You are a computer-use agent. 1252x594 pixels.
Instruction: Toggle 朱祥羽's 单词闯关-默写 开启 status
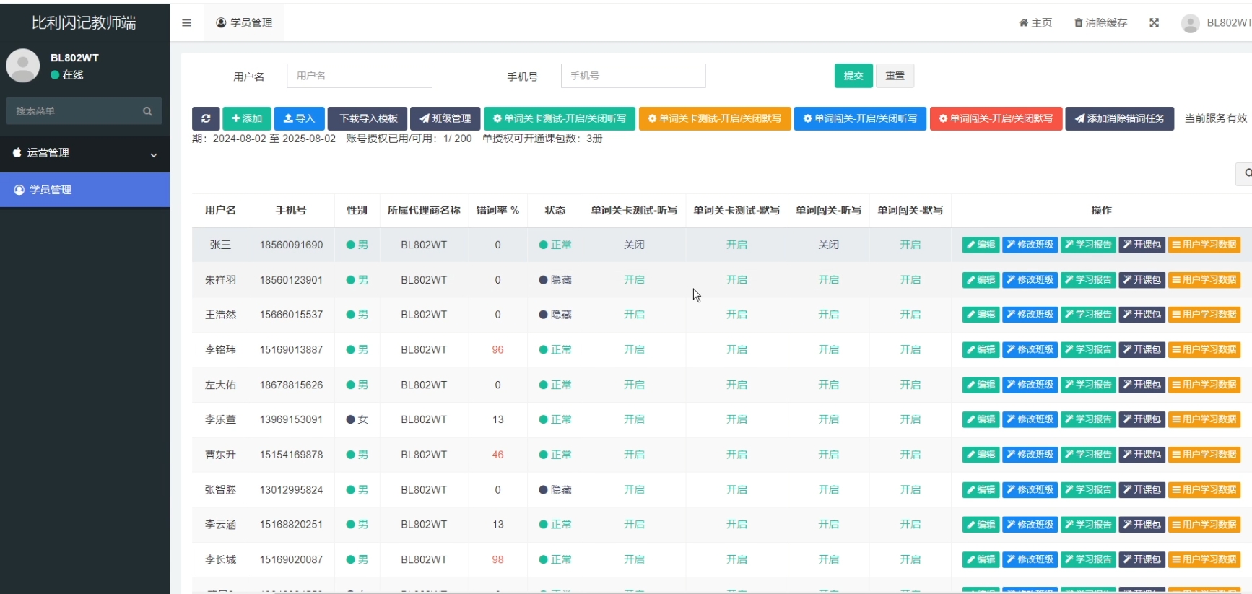910,280
